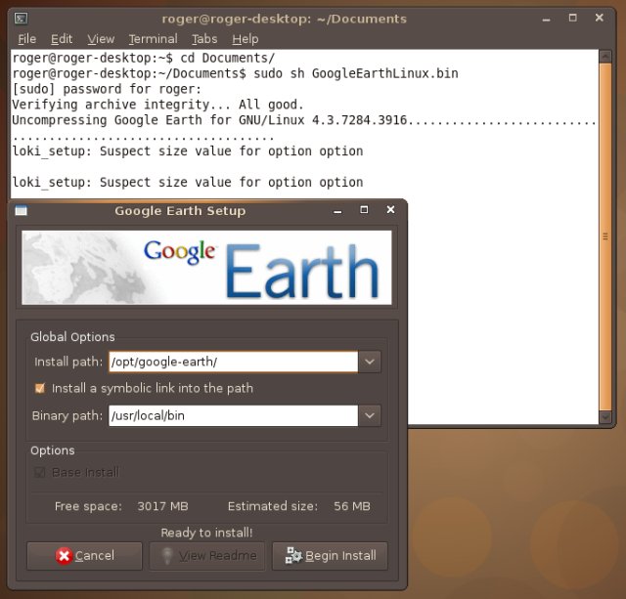
Task: Click the '56 MB' estimated size value
Action: pos(352,506)
